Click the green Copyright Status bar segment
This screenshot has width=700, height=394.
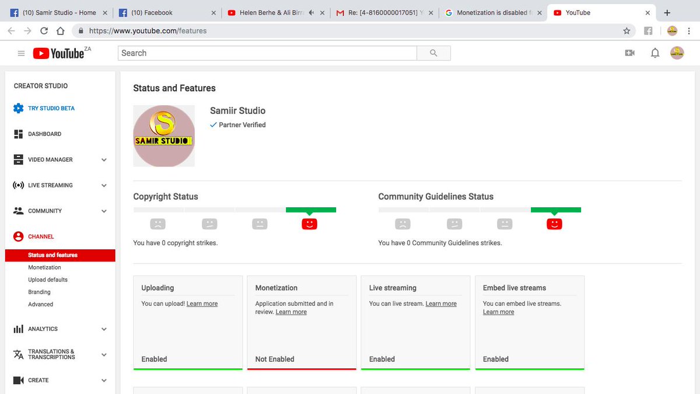(311, 210)
